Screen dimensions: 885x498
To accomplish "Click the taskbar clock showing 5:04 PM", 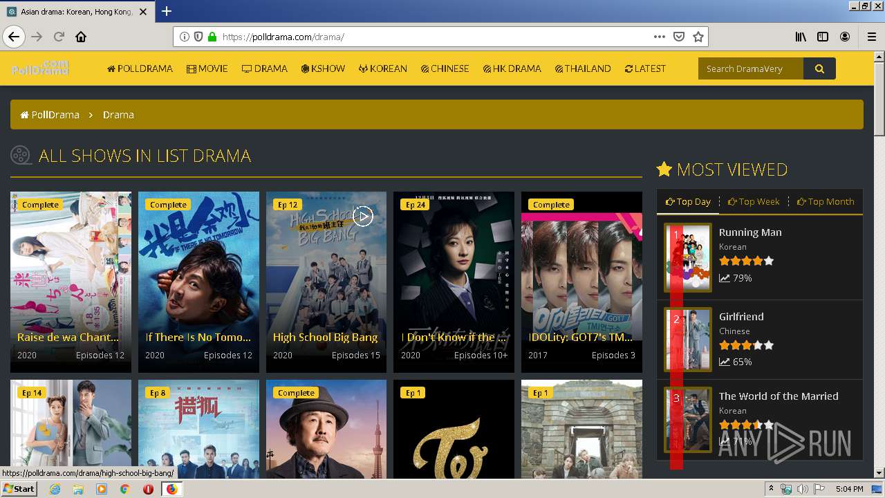I will point(849,489).
